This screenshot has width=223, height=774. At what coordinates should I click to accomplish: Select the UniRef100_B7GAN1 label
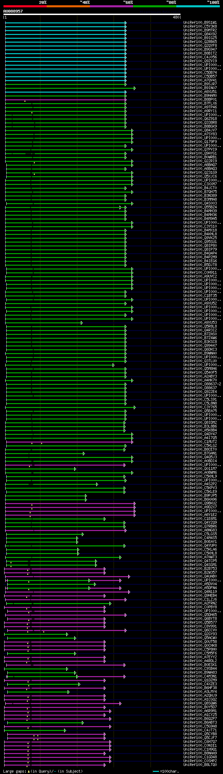pyautogui.click(x=200, y=453)
